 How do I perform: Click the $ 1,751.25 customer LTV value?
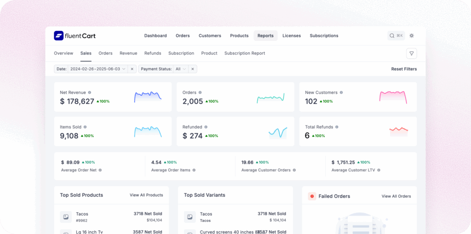343,162
